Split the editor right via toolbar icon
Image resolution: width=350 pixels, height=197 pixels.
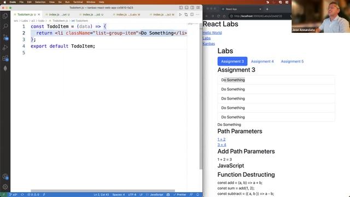(x=192, y=15)
